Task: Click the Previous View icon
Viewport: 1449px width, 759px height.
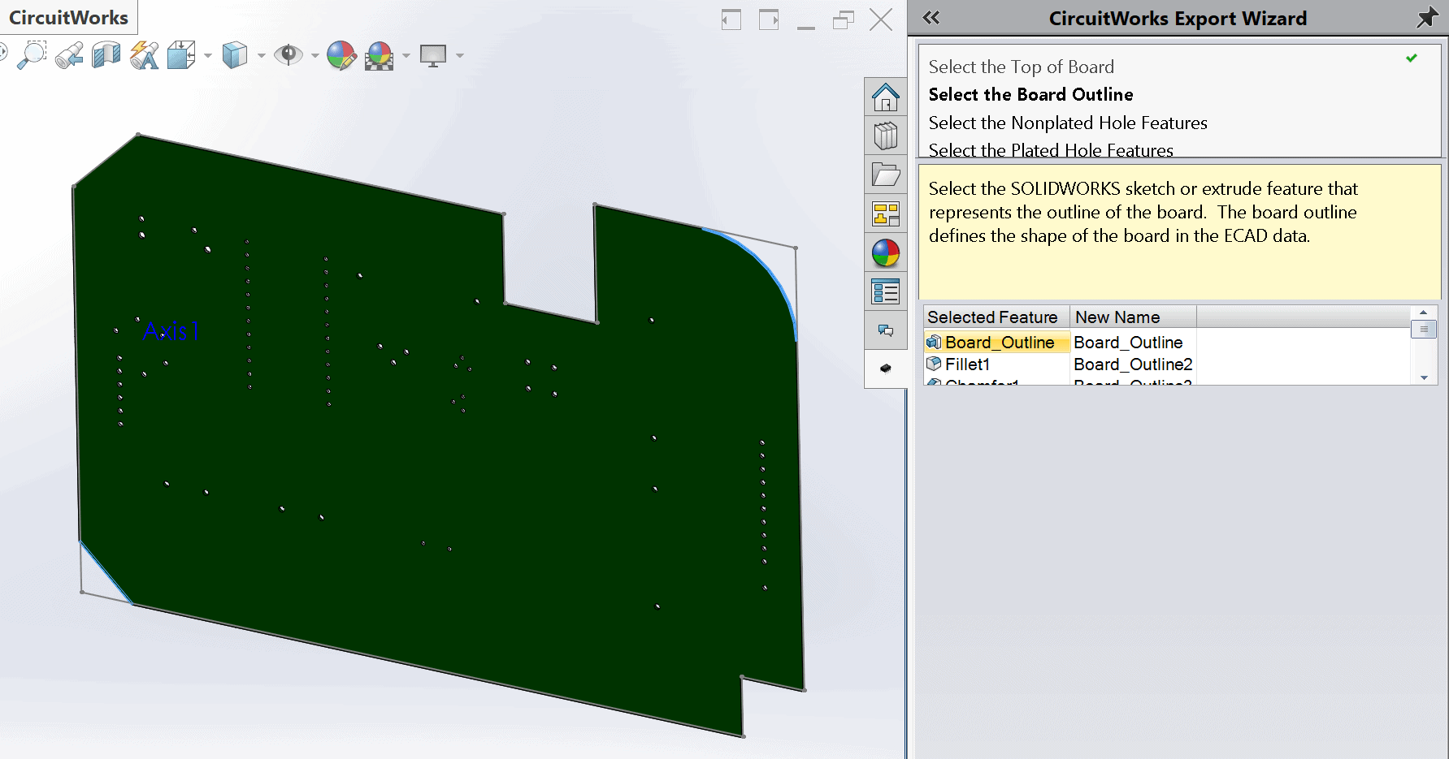Action: coord(69,55)
